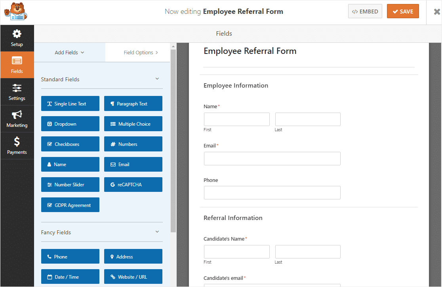Add a GDPR Agreement field
Screen dimensions: 442x287
[70, 205]
